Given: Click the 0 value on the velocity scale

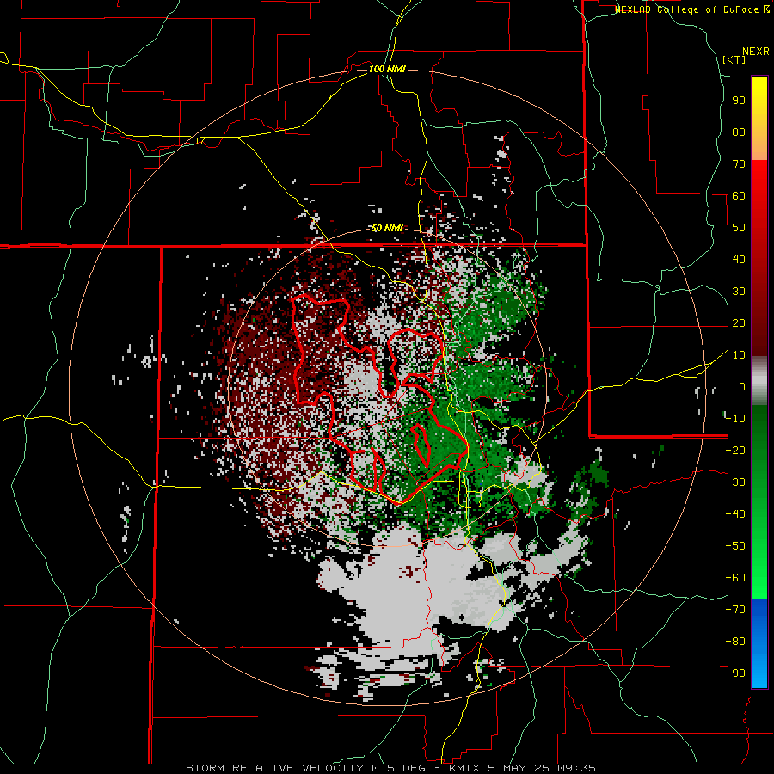Looking at the screenshot, I should coord(742,386).
